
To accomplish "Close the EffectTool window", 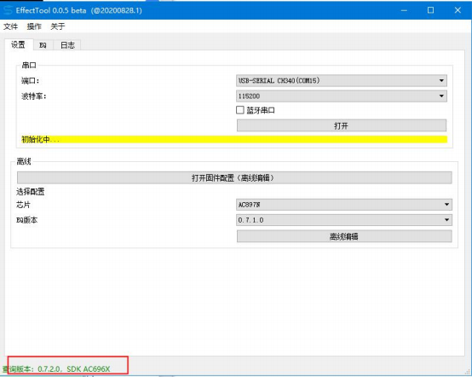I will point(458,10).
